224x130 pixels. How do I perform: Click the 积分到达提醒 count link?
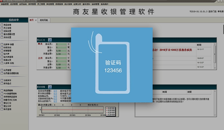tap(55, 93)
